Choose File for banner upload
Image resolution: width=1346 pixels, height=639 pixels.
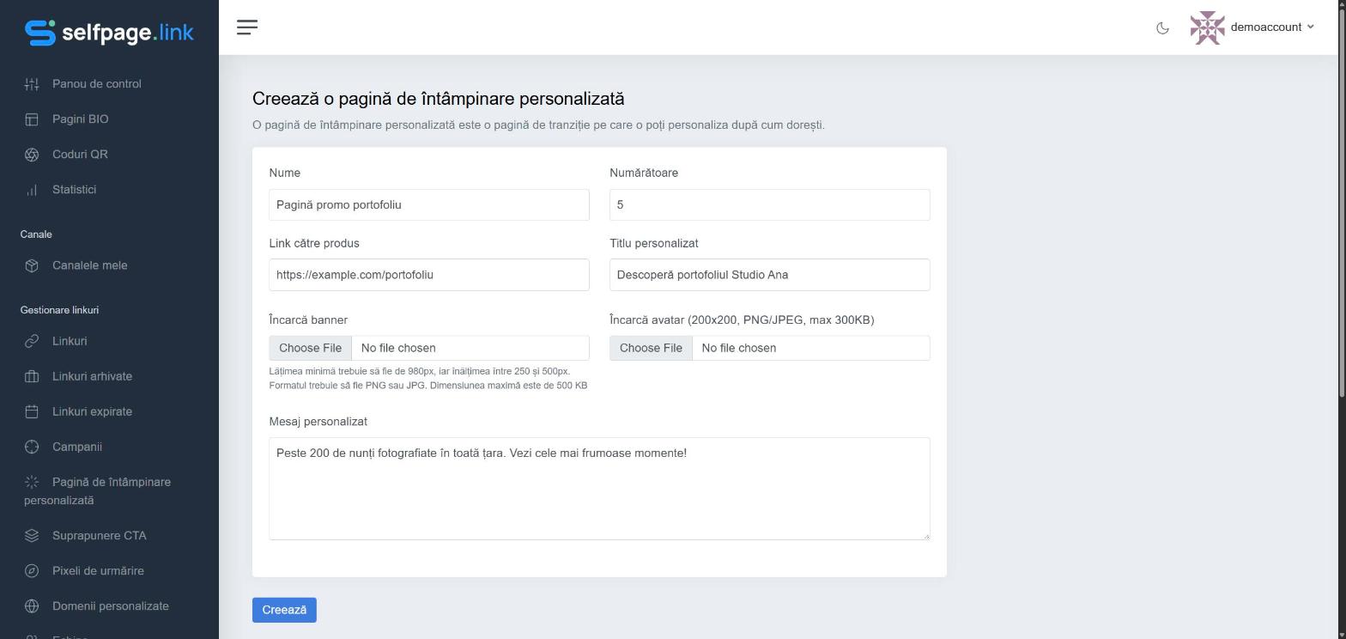click(x=311, y=348)
